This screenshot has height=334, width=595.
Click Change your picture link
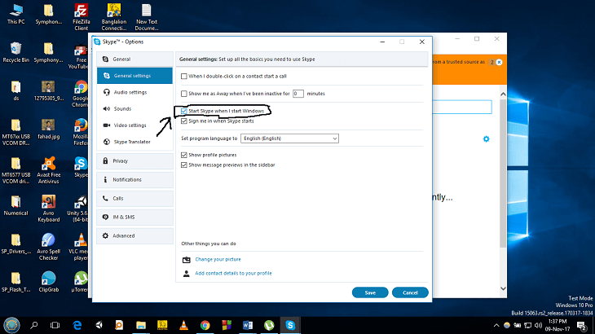tap(217, 259)
